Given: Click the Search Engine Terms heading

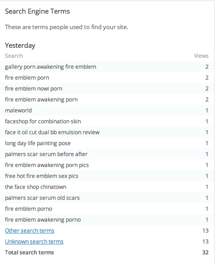Looking at the screenshot, I should click(37, 11).
